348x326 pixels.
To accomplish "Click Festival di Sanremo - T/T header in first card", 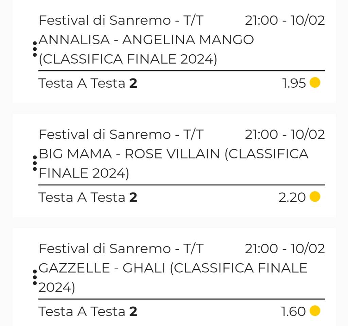I will pos(121,20).
